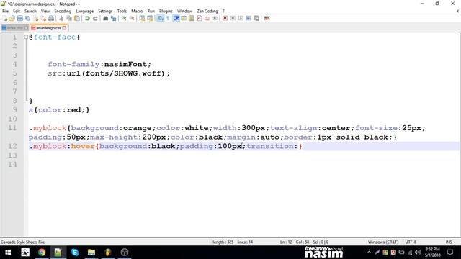Open the View menu
Image resolution: width=461 pixels, height=259 pixels.
(x=45, y=11)
